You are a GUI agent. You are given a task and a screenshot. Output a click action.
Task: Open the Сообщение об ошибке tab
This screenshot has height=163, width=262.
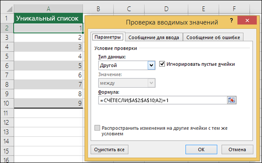[213, 37]
